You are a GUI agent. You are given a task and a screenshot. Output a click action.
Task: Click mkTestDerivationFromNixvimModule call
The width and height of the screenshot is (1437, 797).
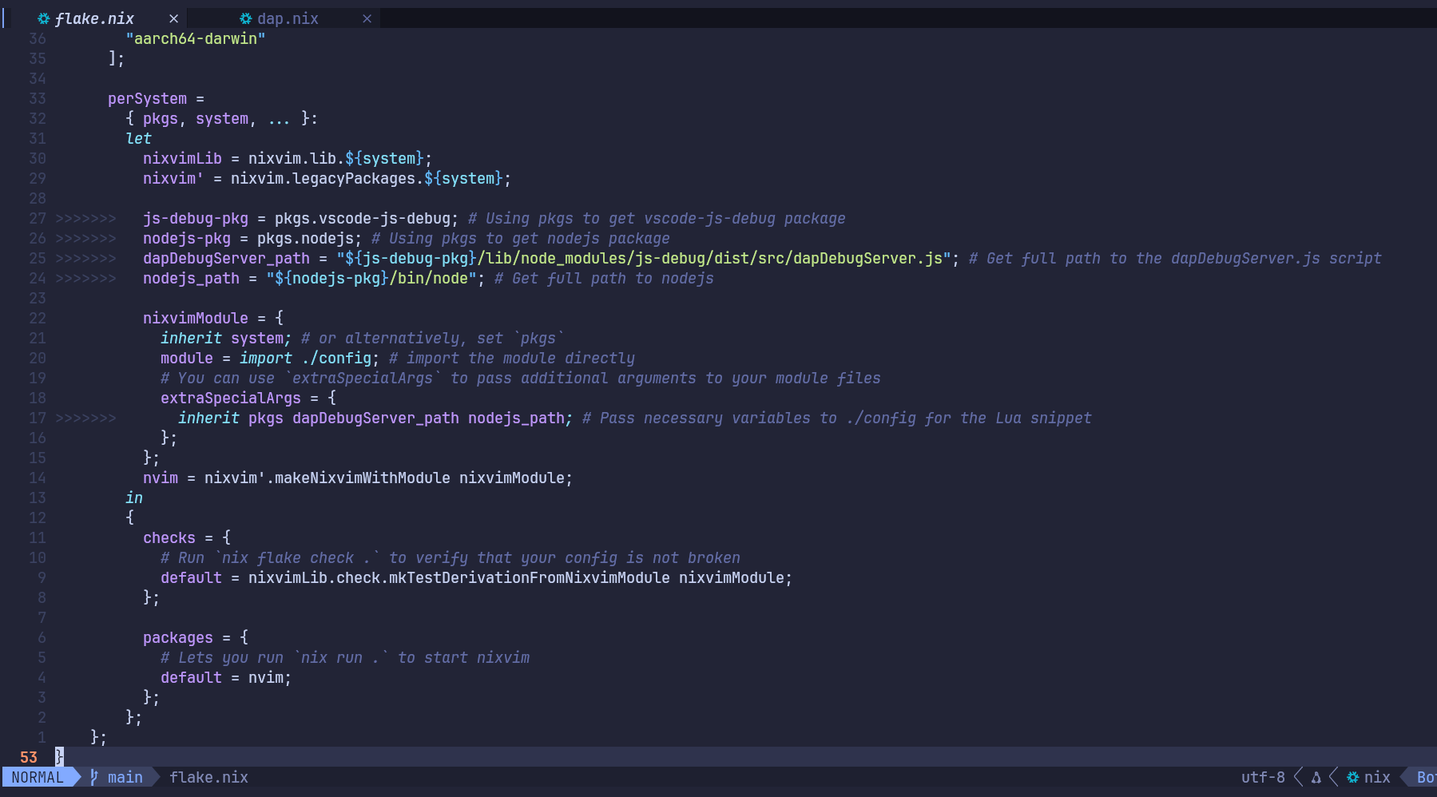pos(530,577)
